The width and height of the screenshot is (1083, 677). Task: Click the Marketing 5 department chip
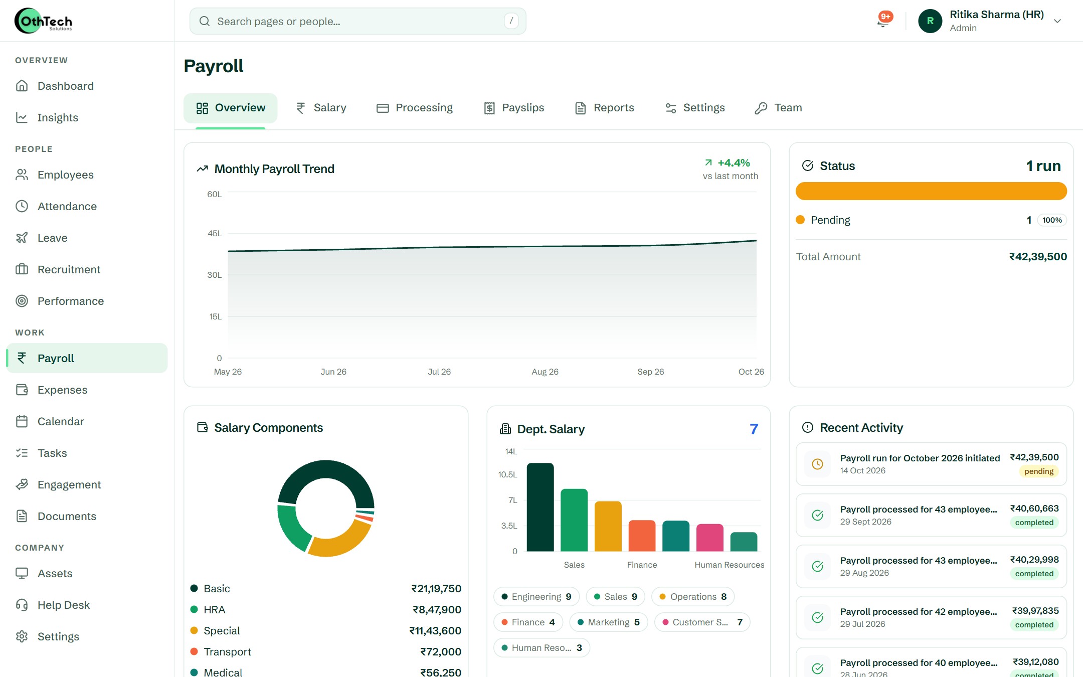(609, 622)
